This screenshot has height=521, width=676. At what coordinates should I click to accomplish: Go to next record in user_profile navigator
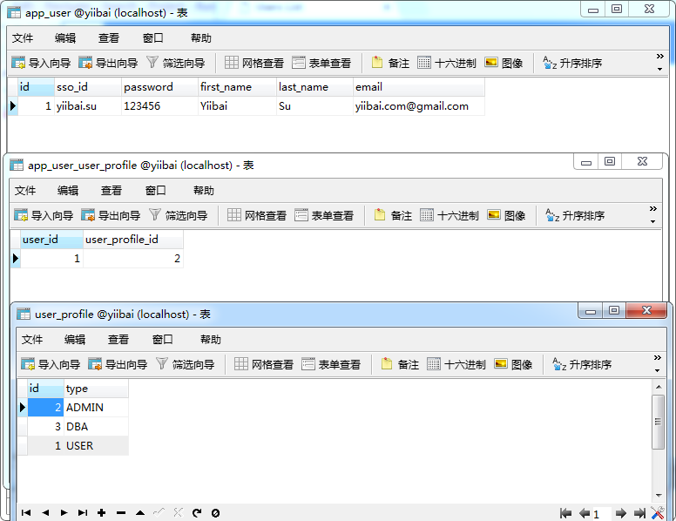point(64,512)
